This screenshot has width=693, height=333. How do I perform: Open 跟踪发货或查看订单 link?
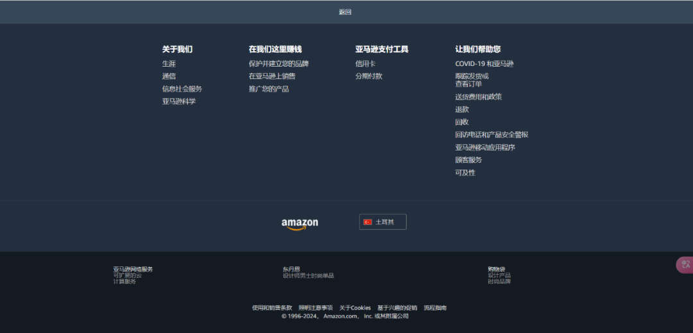pyautogui.click(x=472, y=80)
